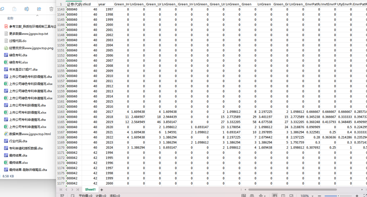Click the 名称 column header in Explorer
This screenshot has width=367, height=197.
click(x=10, y=18)
